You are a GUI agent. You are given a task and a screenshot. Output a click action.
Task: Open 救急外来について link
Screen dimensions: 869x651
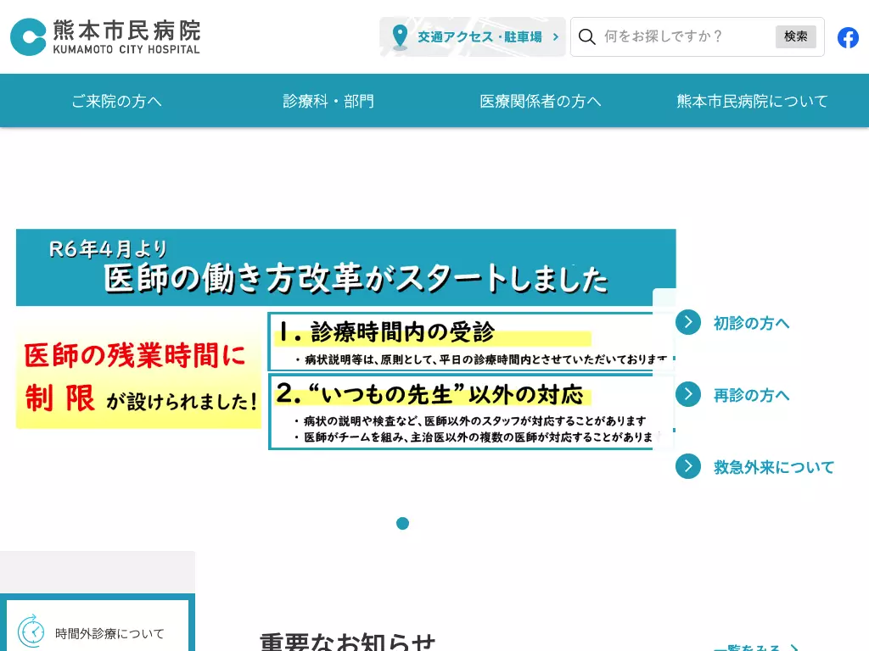[x=774, y=467]
